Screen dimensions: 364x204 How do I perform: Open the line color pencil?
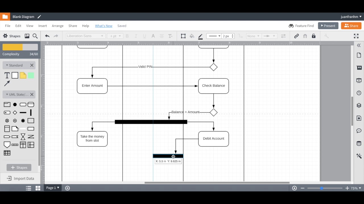200,36
